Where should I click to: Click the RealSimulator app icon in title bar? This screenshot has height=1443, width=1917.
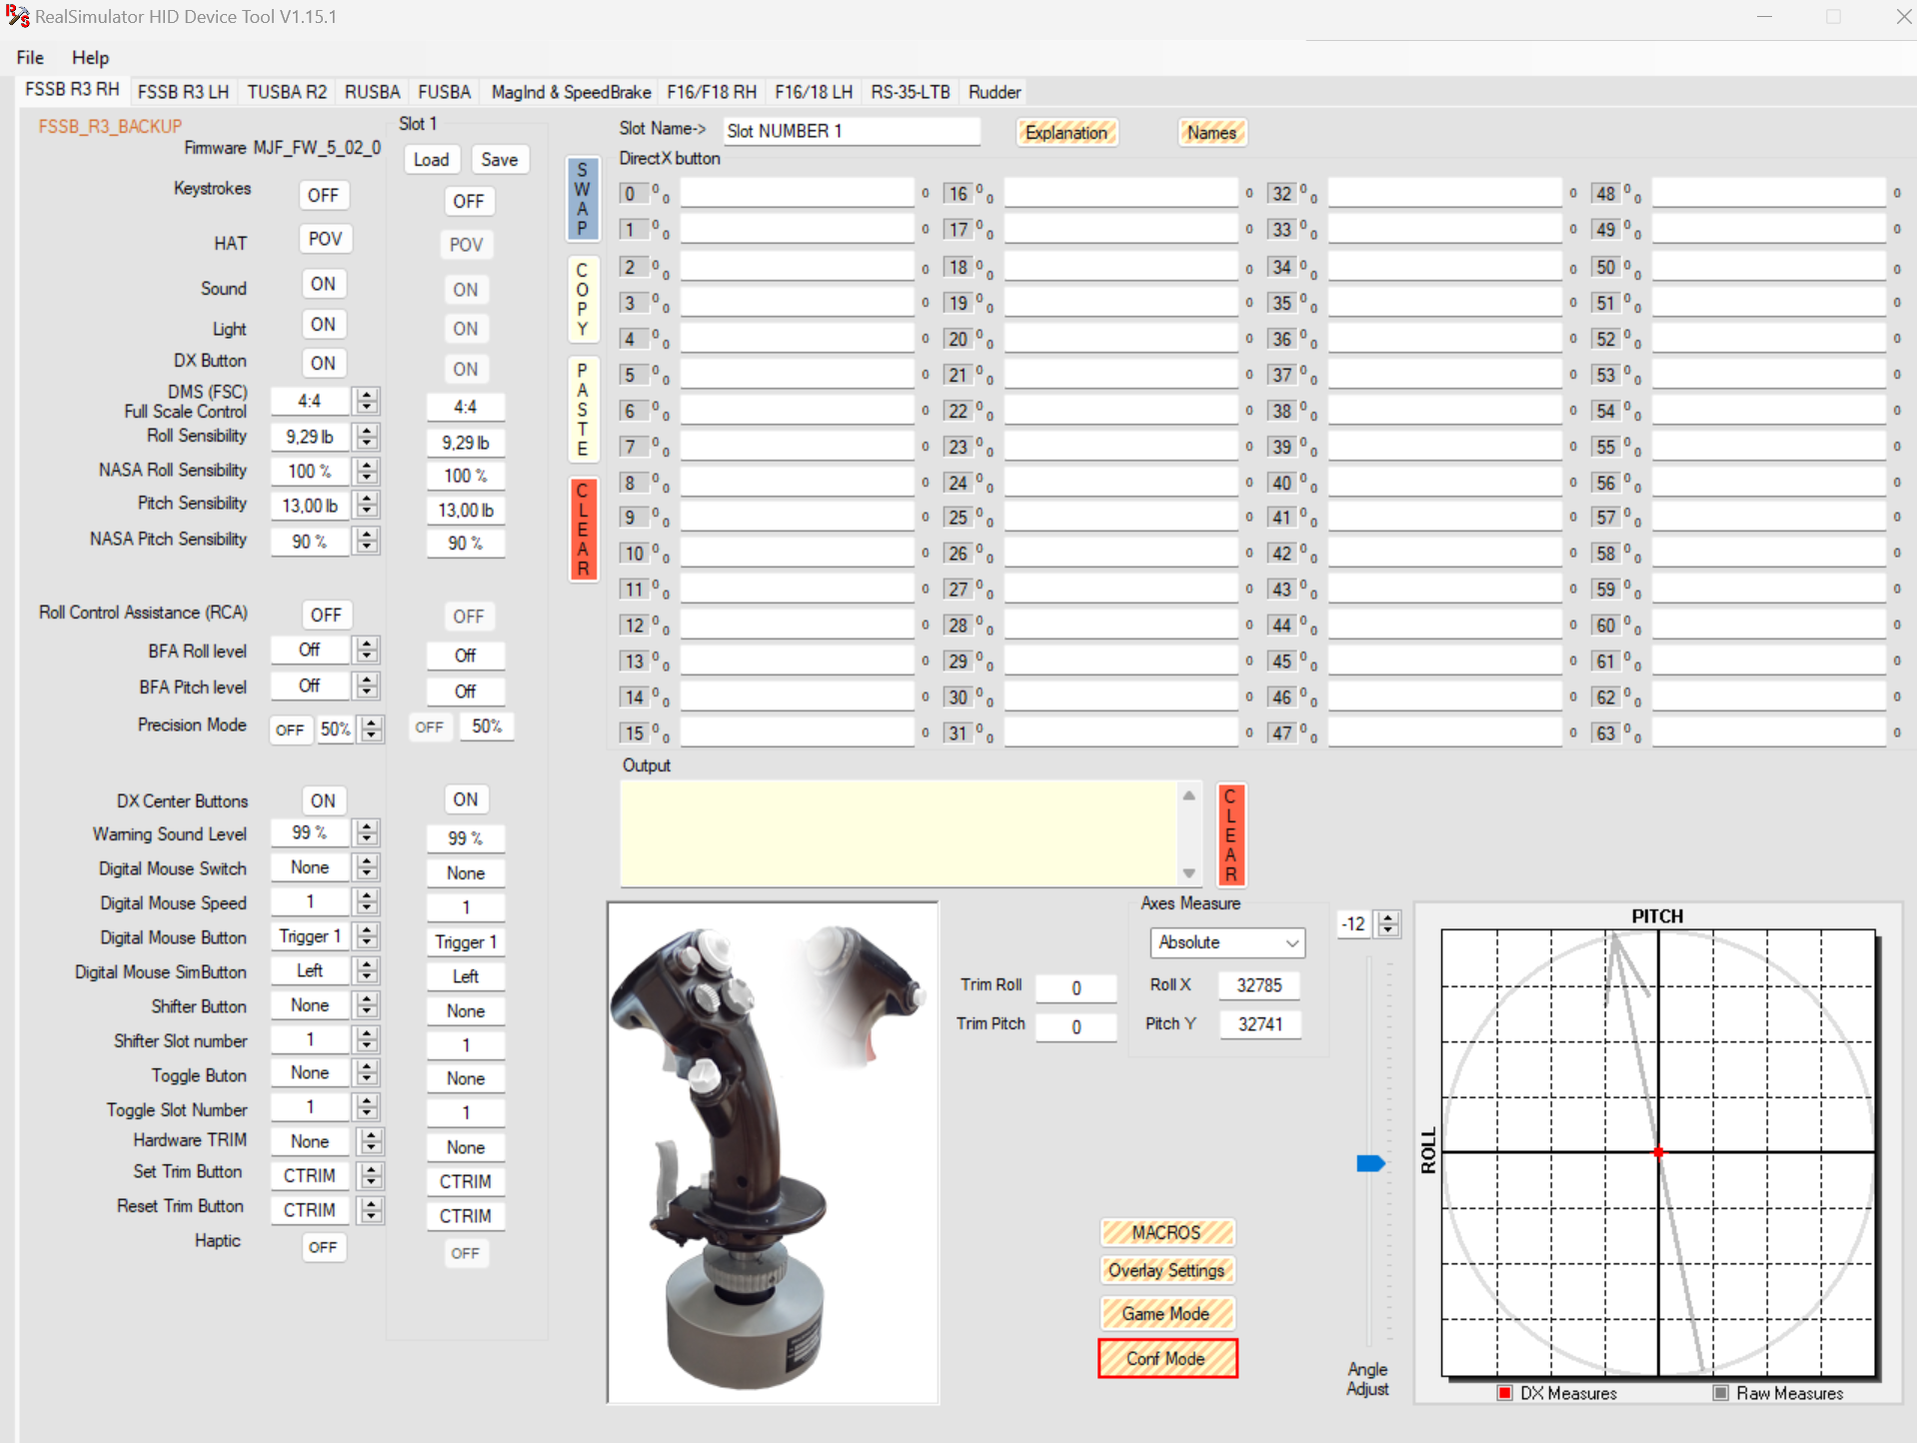point(17,16)
